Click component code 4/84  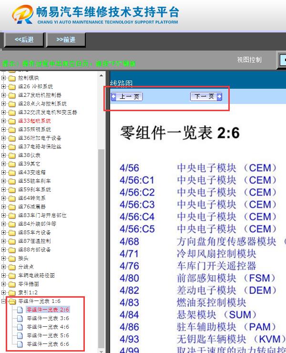[129, 315]
